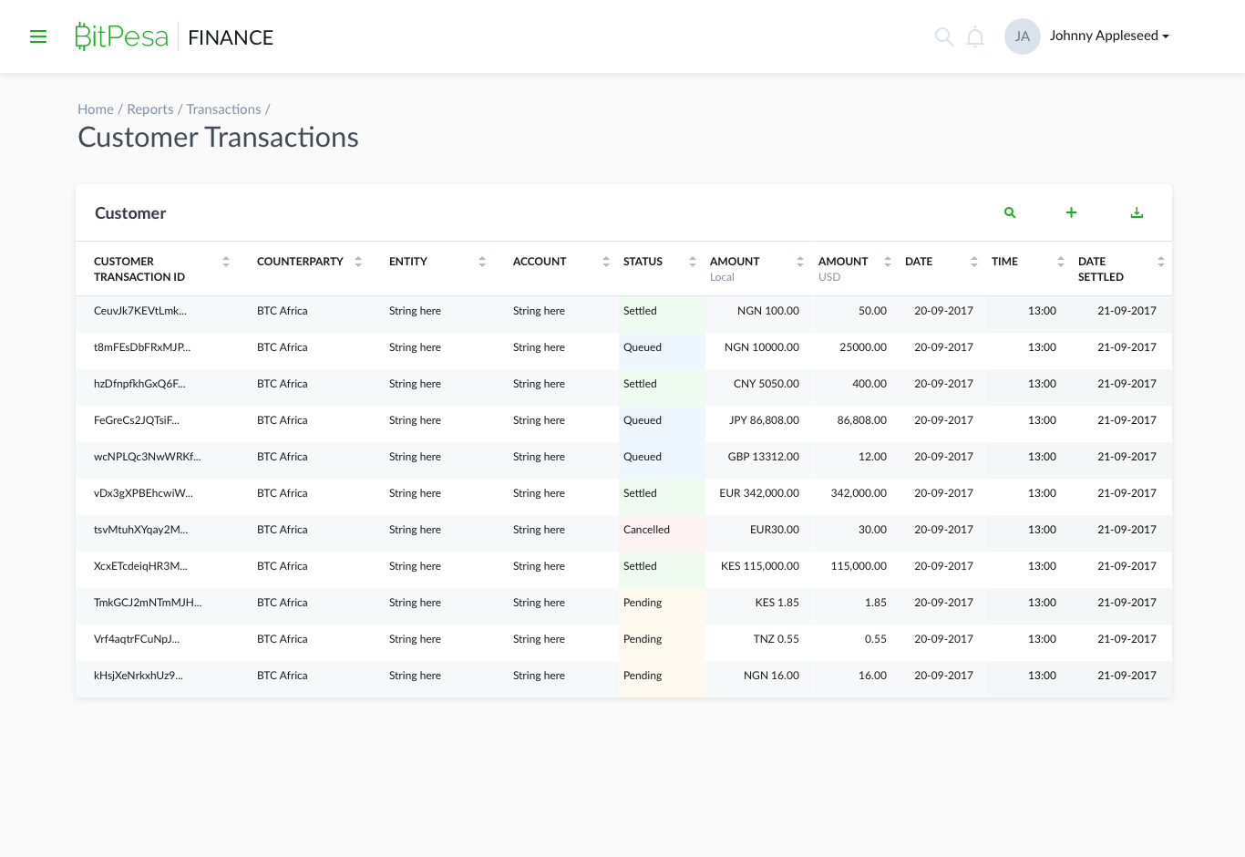Expand the Johnny Appleseed account dropdown
This screenshot has height=857, width=1245.
1109,36
